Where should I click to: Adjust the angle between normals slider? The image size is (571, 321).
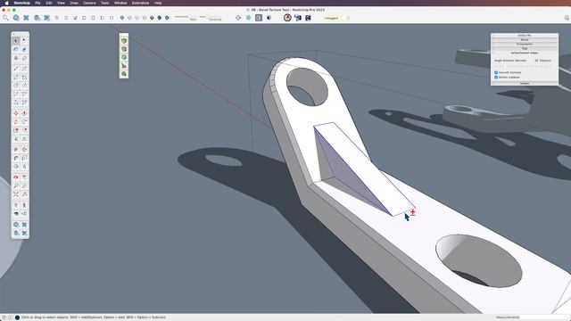click(523, 66)
